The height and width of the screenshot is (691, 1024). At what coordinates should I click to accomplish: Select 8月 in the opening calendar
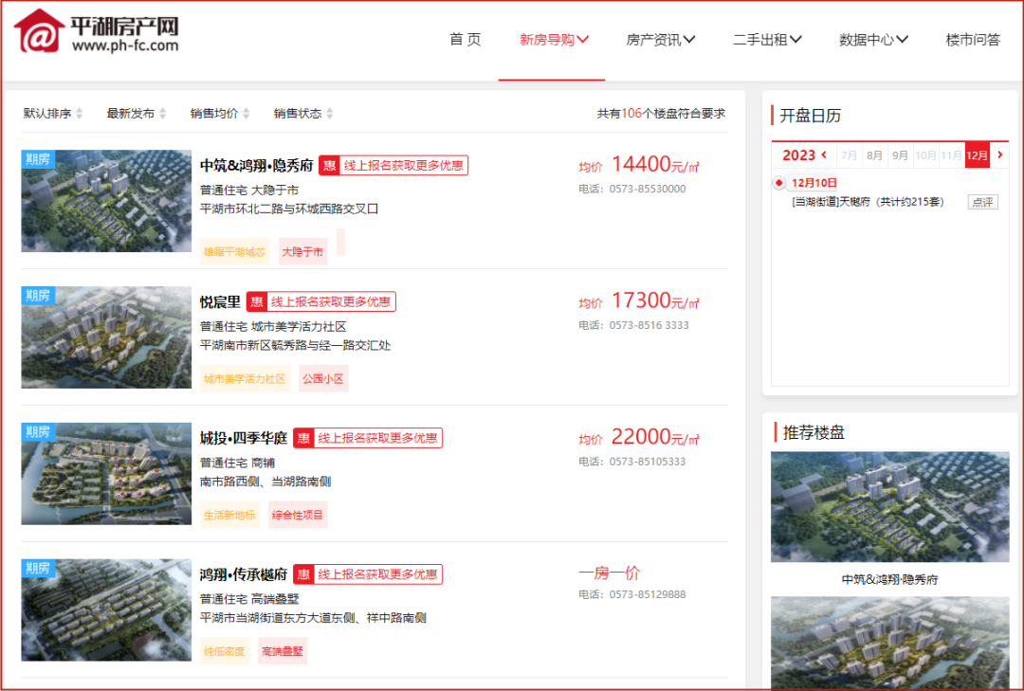[874, 155]
